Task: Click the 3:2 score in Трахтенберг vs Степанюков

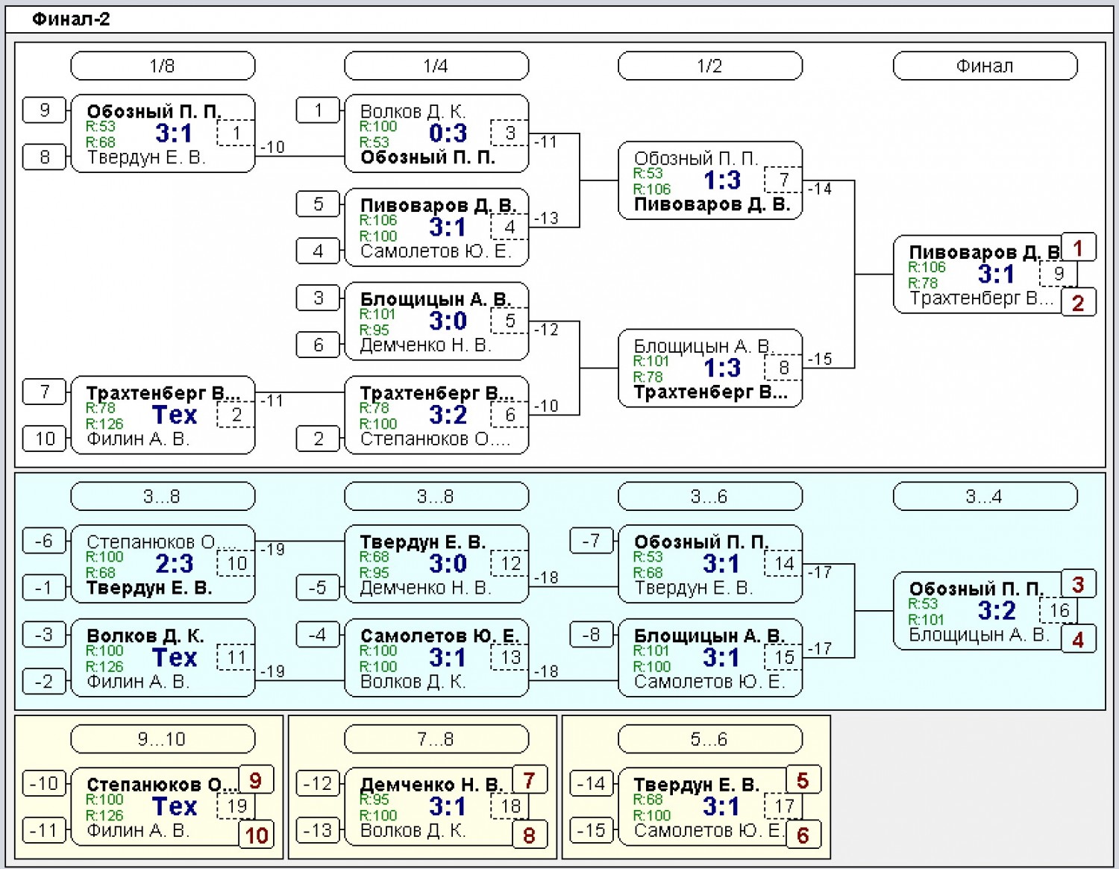Action: [x=448, y=415]
